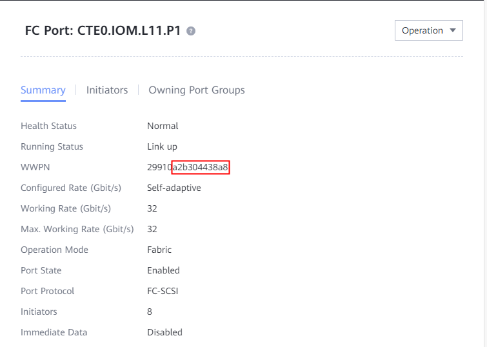Click the Immediate Data value Disabled

[164, 332]
